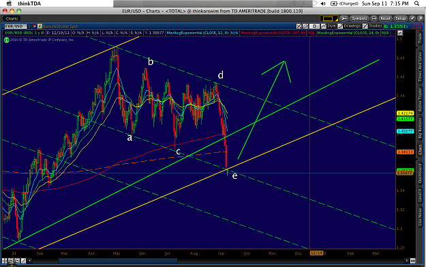Click the EUR/USD symbol input field
This screenshot has height=267, width=426.
pyautogui.click(x=16, y=27)
